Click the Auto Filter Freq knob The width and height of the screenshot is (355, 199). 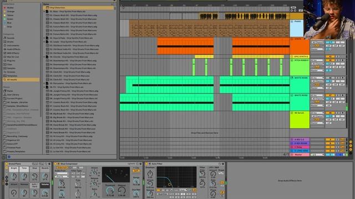click(x=202, y=173)
